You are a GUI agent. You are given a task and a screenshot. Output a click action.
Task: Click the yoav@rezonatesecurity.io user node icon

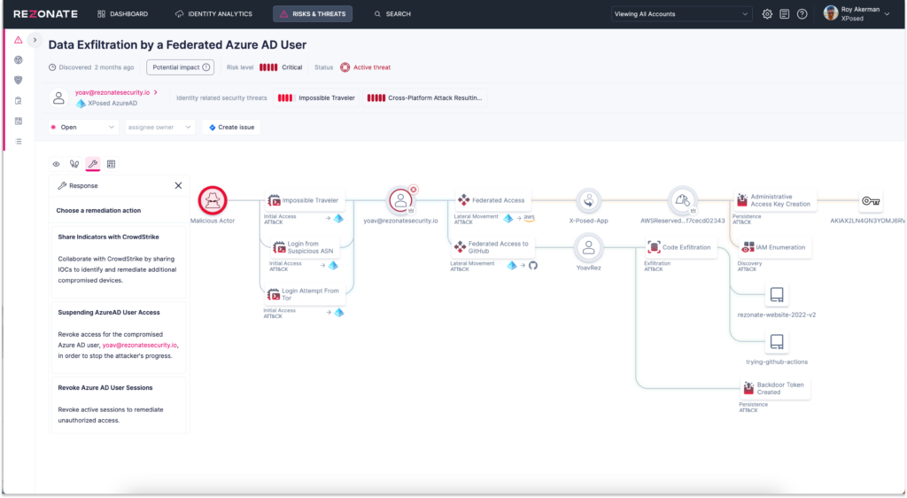pos(400,200)
